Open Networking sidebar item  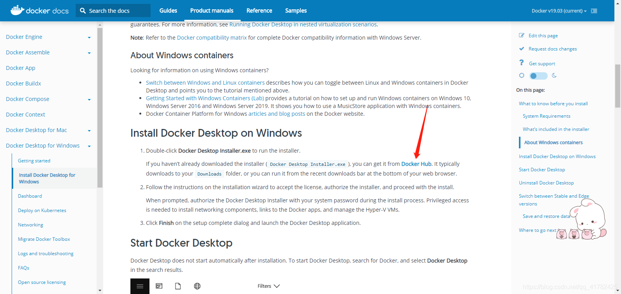pyautogui.click(x=30, y=225)
